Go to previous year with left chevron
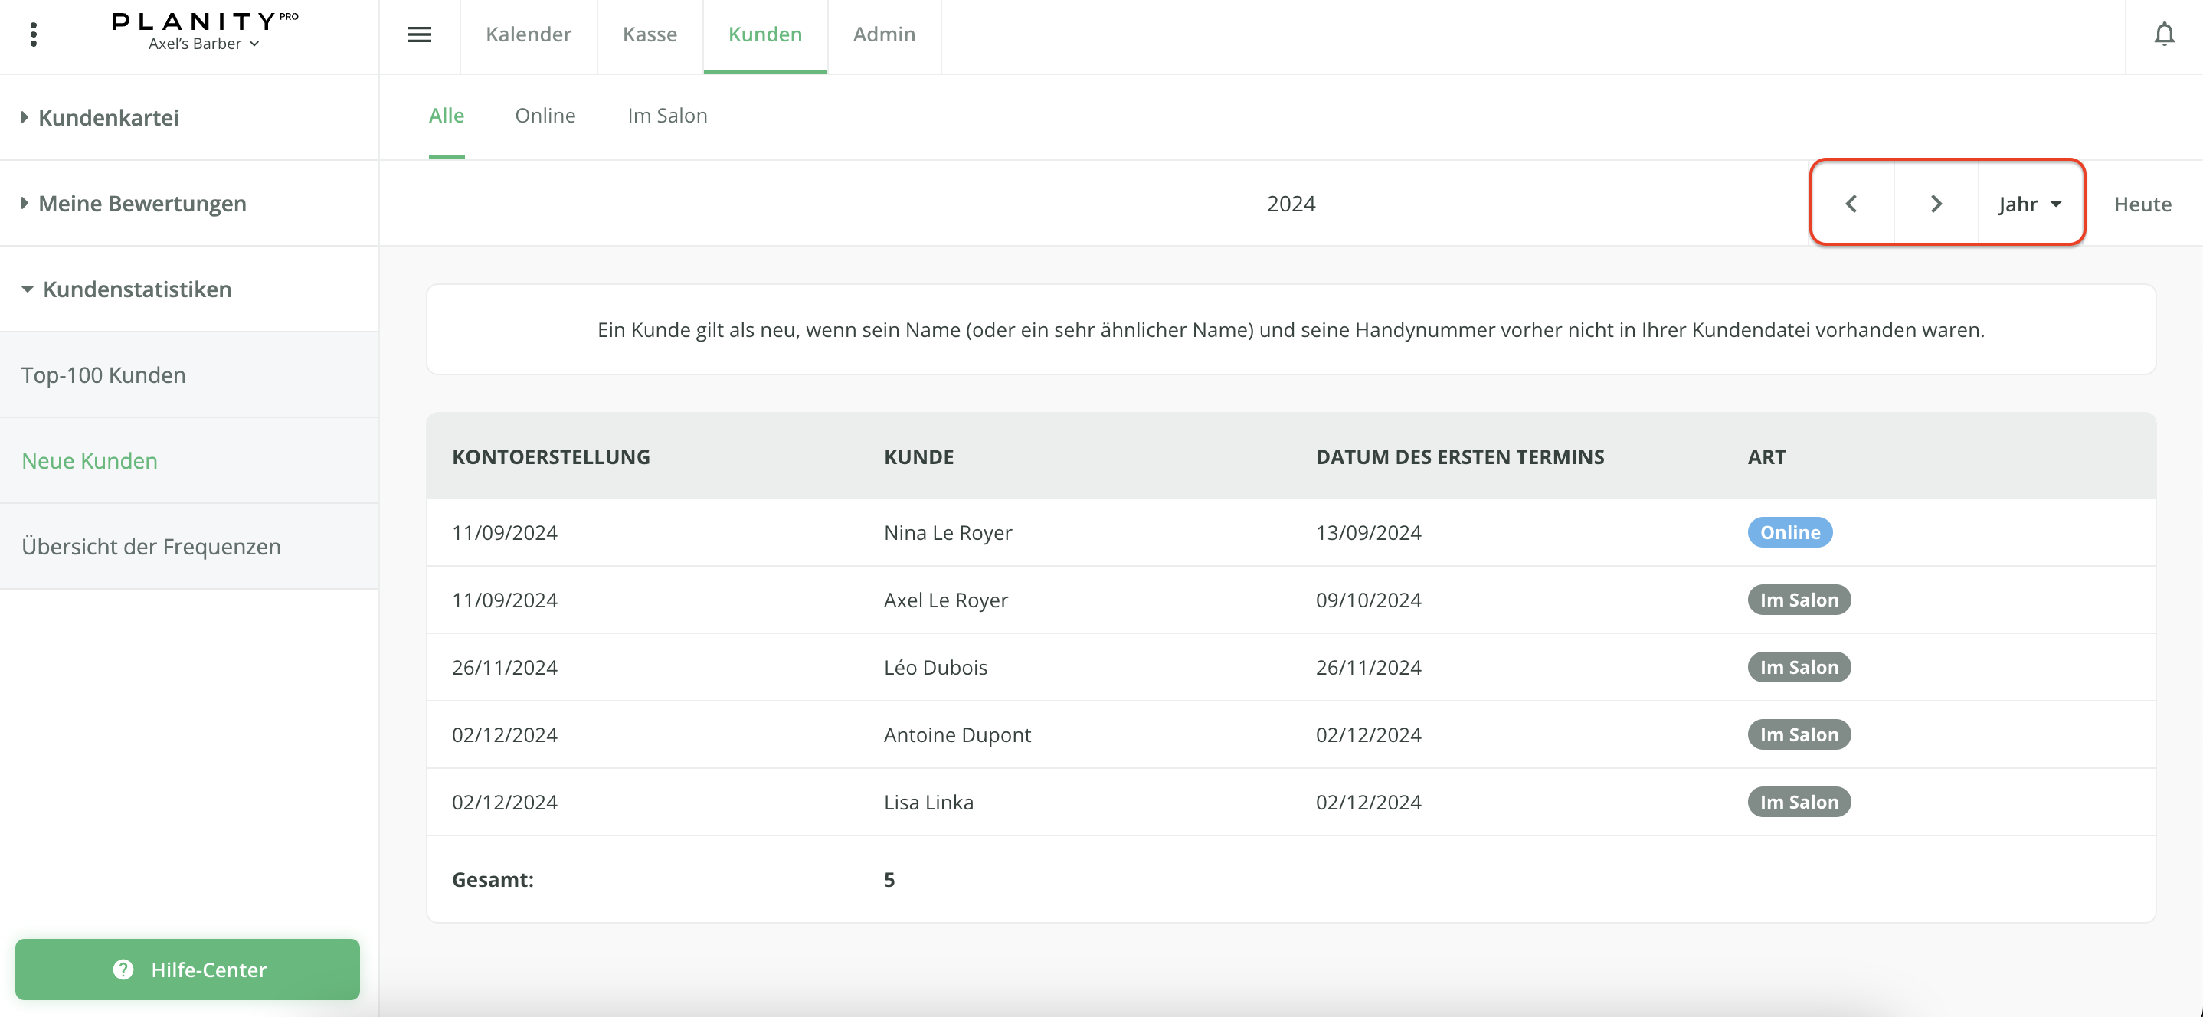The width and height of the screenshot is (2203, 1017). click(x=1851, y=204)
